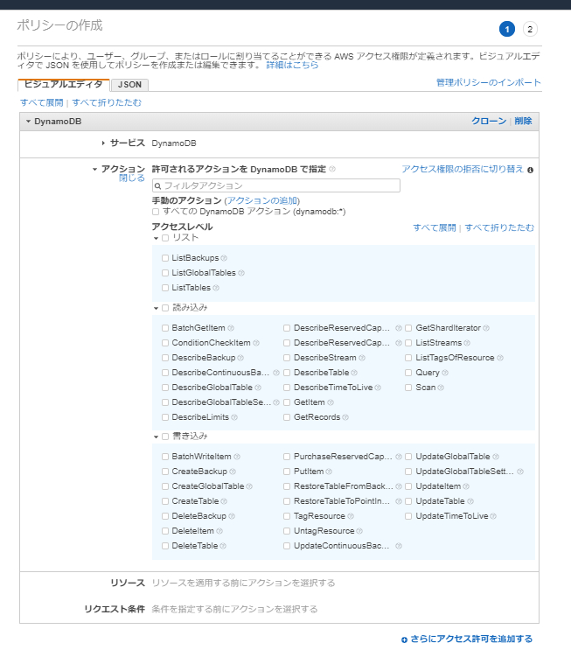Viewport: 571px width, 657px height.
Task: Enable the UntagResource action checkbox
Action: [x=287, y=531]
